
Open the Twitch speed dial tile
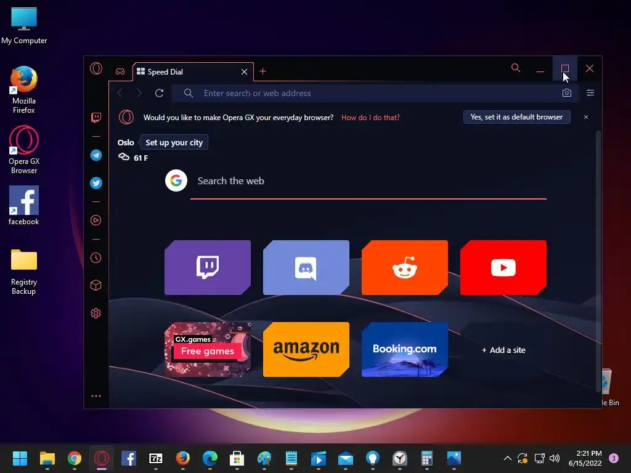pyautogui.click(x=208, y=267)
